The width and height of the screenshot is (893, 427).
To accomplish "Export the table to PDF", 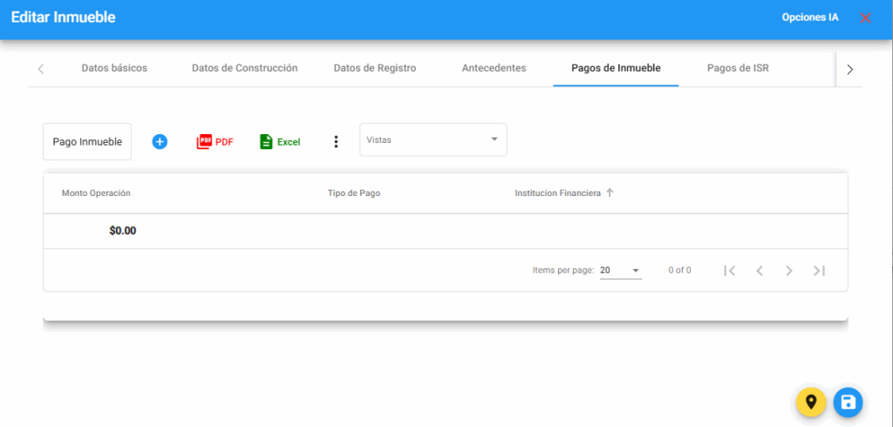I will pos(215,141).
